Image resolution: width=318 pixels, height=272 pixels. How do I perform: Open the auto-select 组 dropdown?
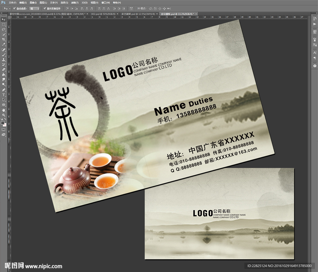[34, 8]
